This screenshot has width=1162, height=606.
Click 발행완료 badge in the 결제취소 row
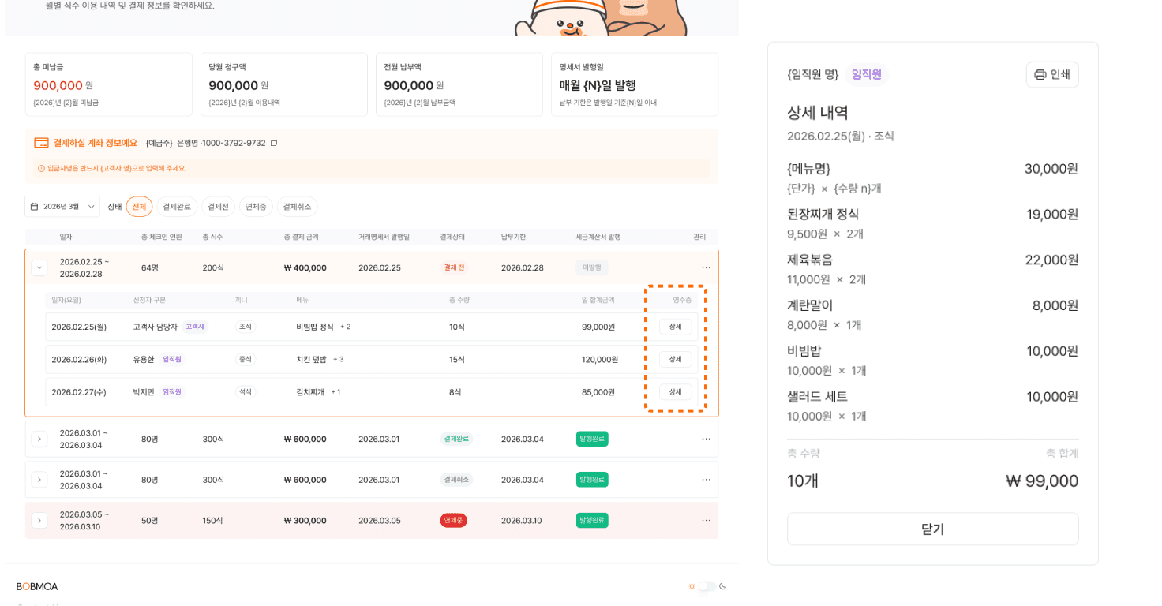click(592, 480)
